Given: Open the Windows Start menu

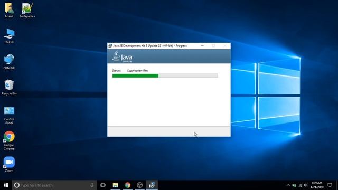Looking at the screenshot, I should [6, 185].
